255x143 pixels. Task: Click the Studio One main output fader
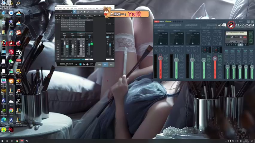pyautogui.click(x=110, y=44)
